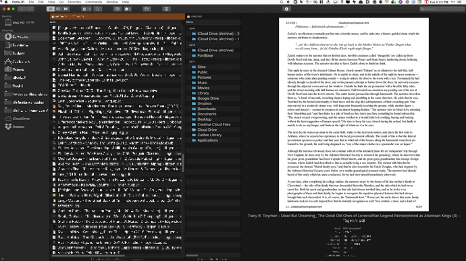
Task: Go forward with the right arrow button
Action: [30, 9]
